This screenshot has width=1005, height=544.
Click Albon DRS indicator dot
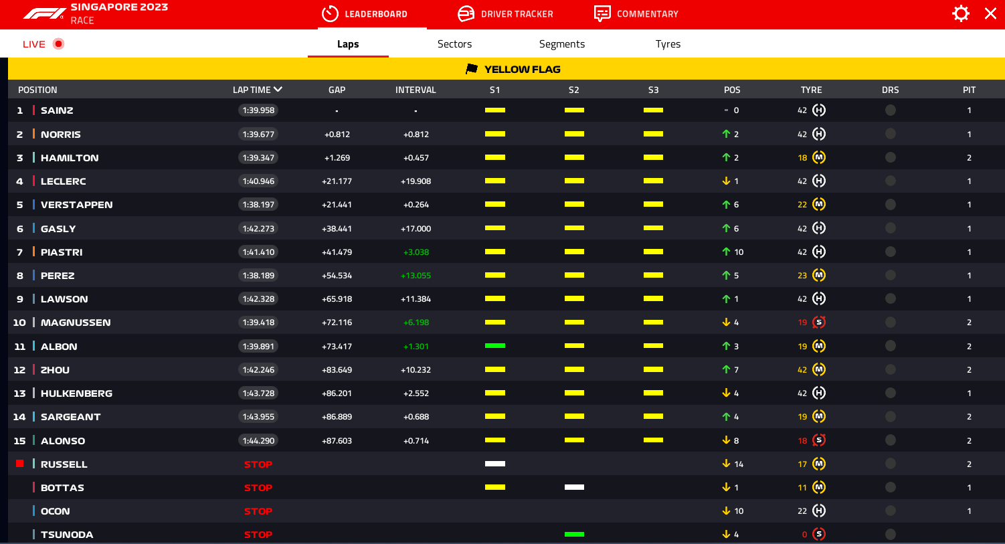click(891, 346)
